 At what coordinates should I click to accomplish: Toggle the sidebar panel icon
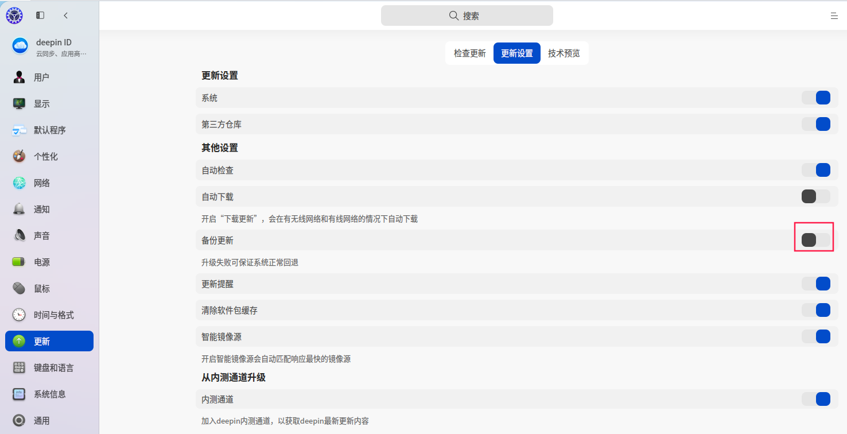[x=40, y=15]
